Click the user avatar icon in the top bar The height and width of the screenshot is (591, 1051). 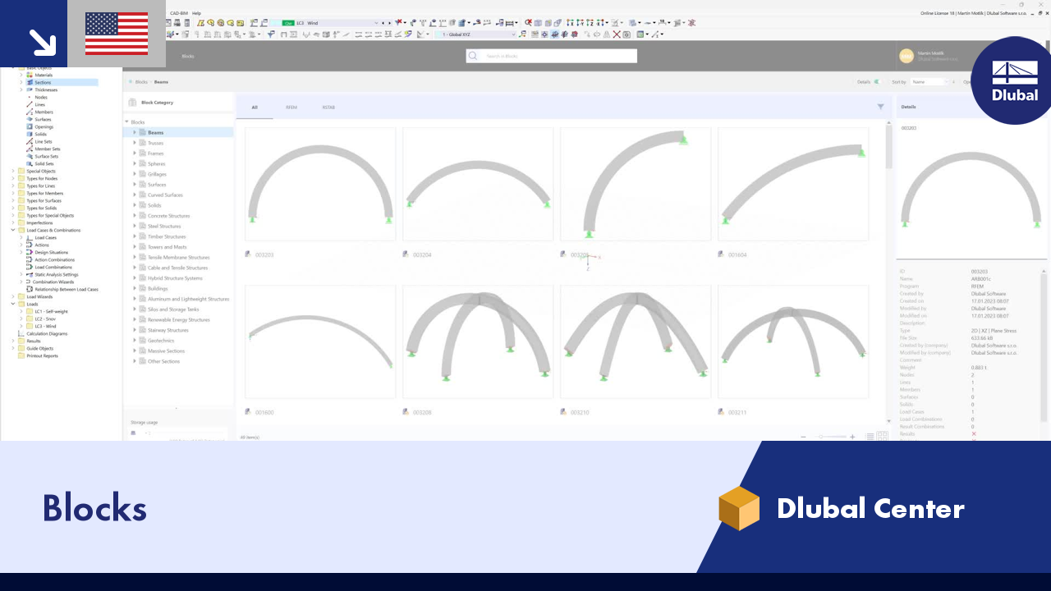tap(906, 56)
